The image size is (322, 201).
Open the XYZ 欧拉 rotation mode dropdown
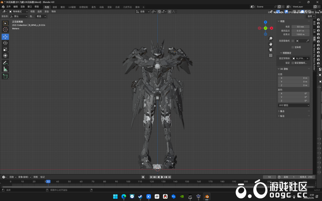coord(294,105)
